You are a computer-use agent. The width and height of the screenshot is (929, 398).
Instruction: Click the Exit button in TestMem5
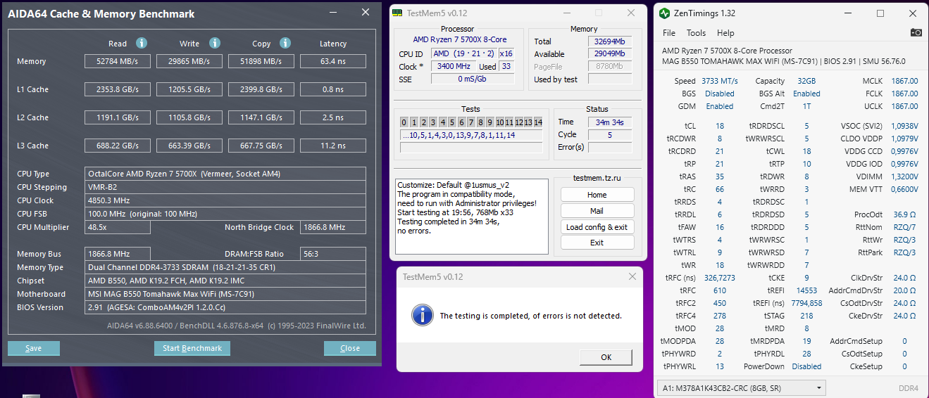[x=597, y=243]
